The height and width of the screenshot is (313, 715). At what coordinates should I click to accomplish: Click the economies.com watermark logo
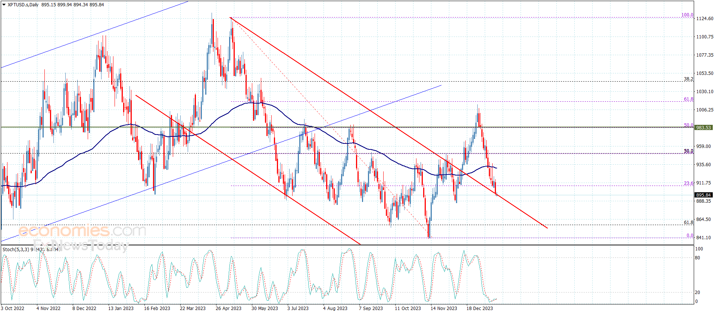click(82, 231)
